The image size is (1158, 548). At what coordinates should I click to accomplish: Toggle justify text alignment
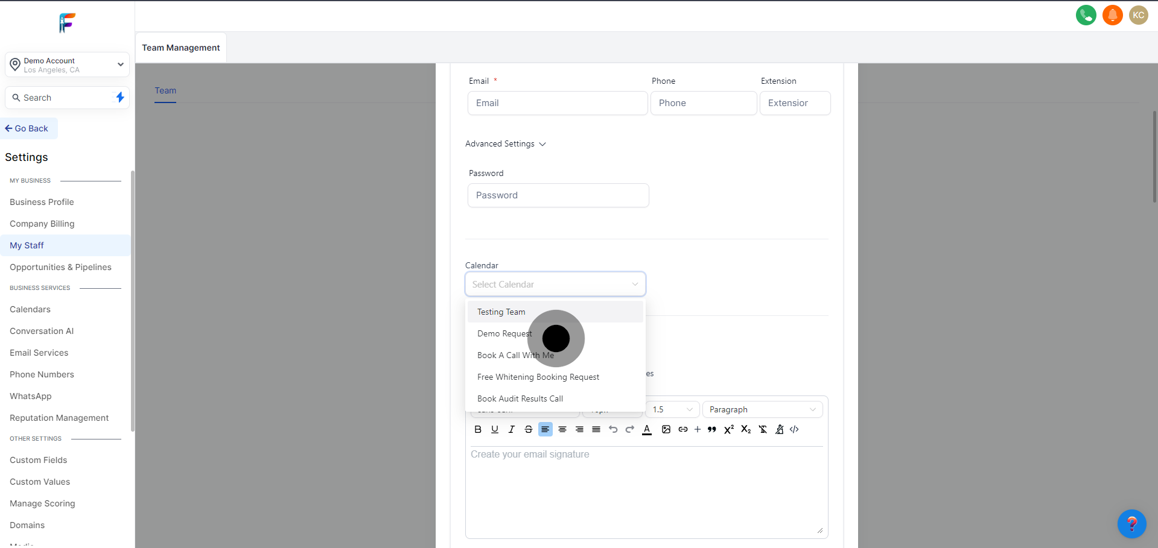[596, 429]
